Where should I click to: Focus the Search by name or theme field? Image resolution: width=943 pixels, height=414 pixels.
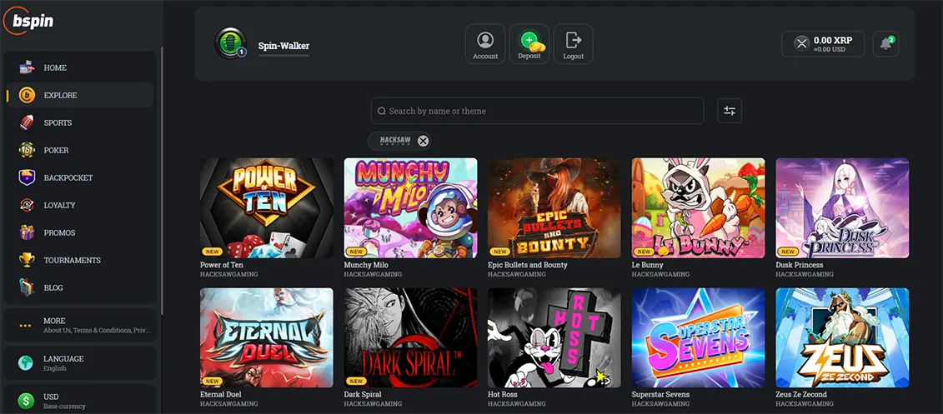pyautogui.click(x=537, y=111)
